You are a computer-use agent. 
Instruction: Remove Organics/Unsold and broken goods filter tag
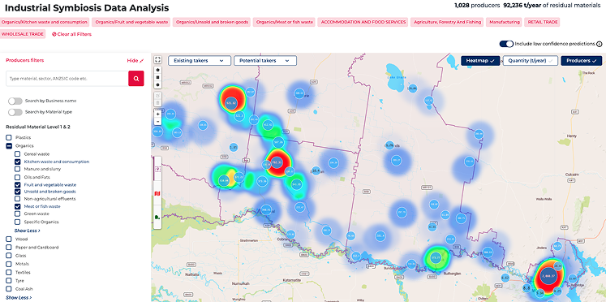pyautogui.click(x=212, y=22)
